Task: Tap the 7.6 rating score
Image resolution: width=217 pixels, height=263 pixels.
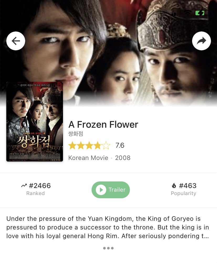Action: (x=120, y=146)
